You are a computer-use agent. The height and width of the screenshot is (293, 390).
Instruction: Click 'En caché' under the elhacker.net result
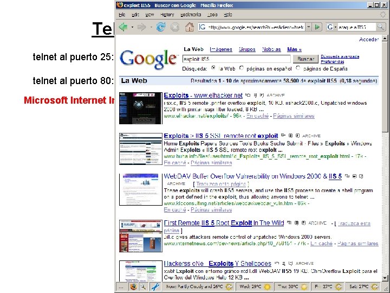click(x=257, y=116)
